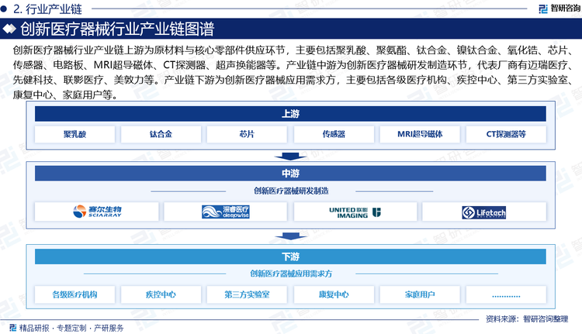Click the paragraph line starting 康复中心、家庭用户等
Viewport: 582px width, 334px height.
point(66,95)
